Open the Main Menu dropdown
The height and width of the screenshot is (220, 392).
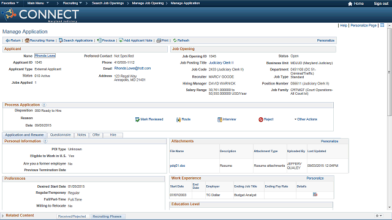(x=38, y=3)
